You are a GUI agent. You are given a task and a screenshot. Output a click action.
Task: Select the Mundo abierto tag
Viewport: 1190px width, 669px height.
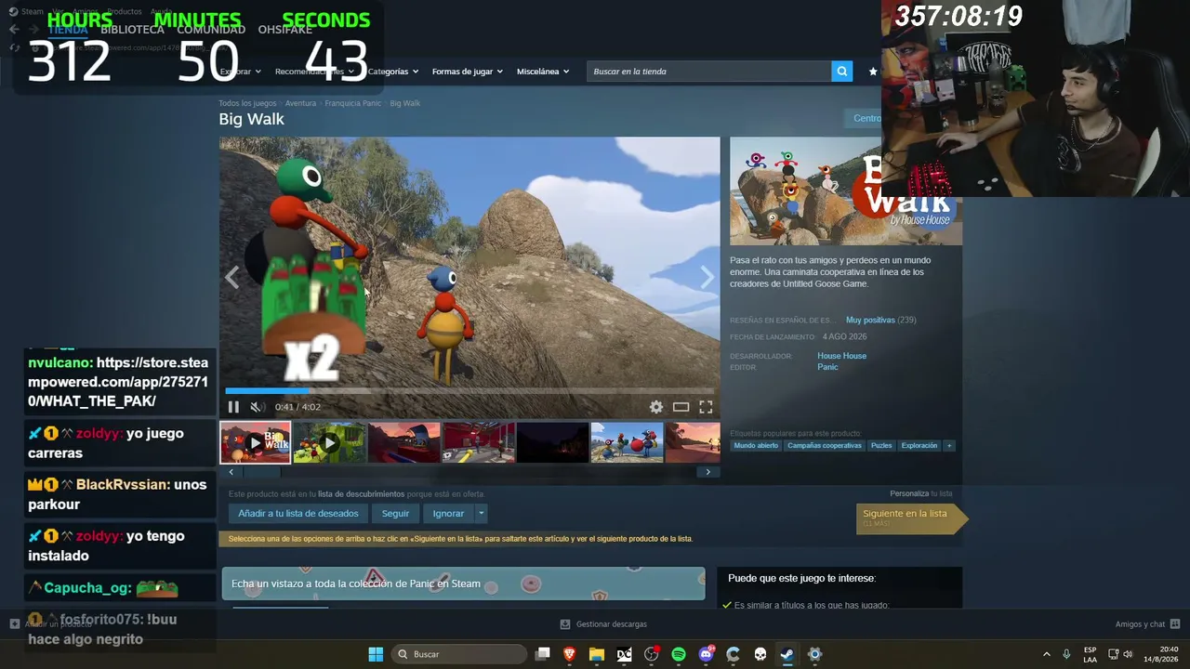756,446
